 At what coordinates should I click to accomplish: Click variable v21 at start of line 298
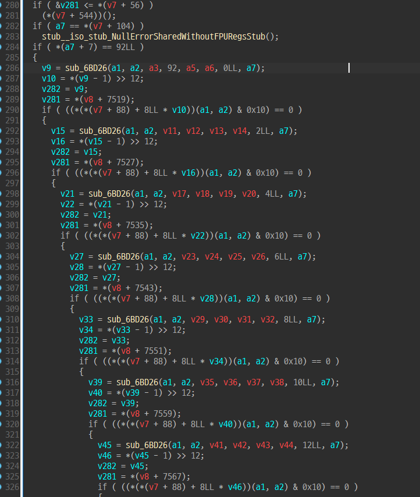click(67, 193)
